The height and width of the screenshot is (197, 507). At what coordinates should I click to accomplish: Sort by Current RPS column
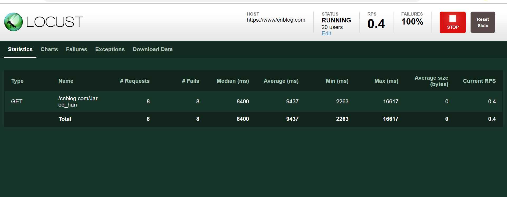click(479, 81)
